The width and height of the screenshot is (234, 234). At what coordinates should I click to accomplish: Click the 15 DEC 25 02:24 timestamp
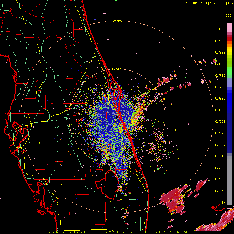pyautogui.click(x=170, y=232)
